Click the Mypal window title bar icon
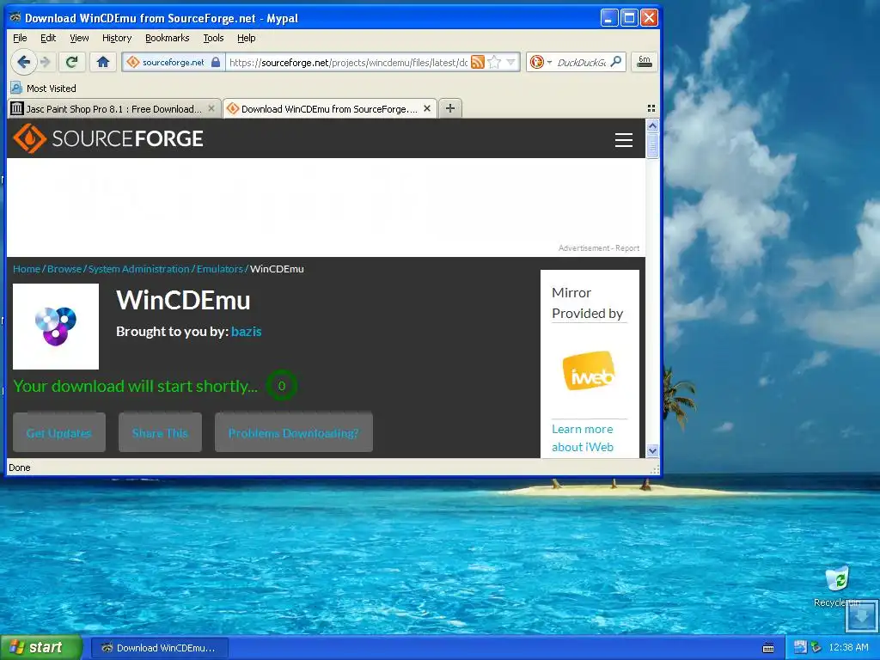880x660 pixels. click(15, 17)
